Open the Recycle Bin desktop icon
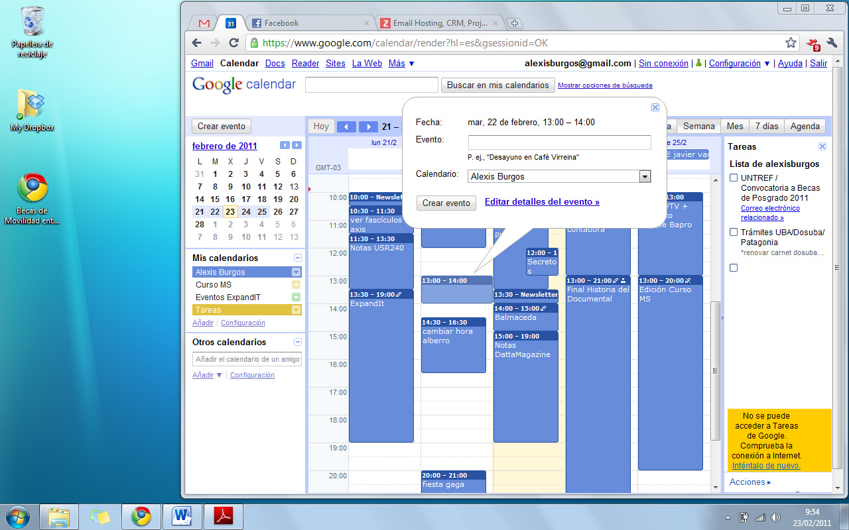Viewport: 849px width, 530px height. 32,32
